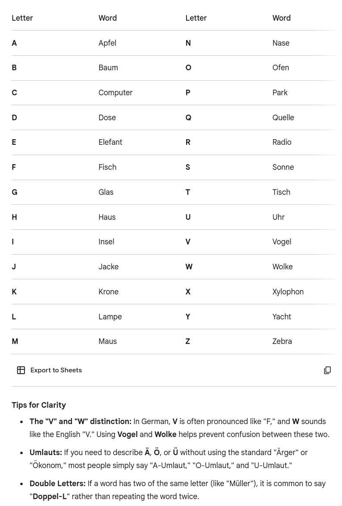
Task: Click the Sheets table icon
Action: click(x=21, y=370)
